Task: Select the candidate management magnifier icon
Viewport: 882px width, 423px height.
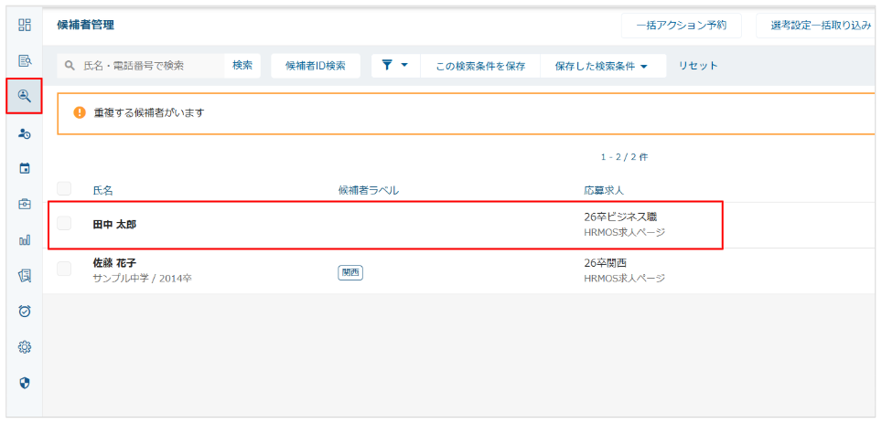Action: coord(25,96)
